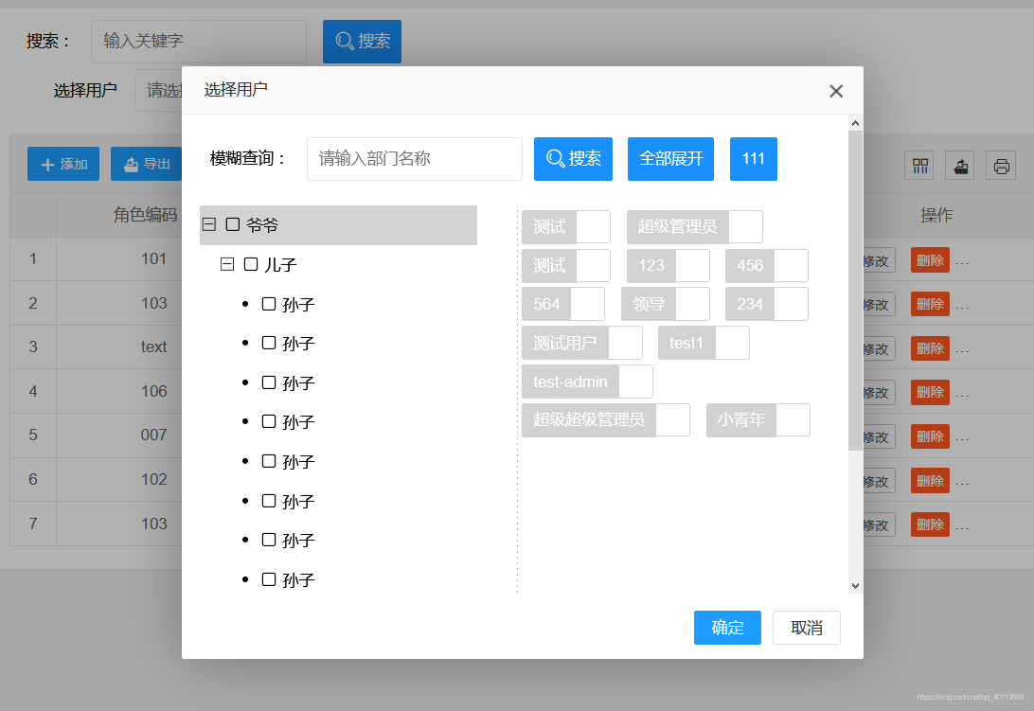This screenshot has width=1034, height=711.
Task: Toggle the 超级管理员 user switch
Action: pos(695,227)
